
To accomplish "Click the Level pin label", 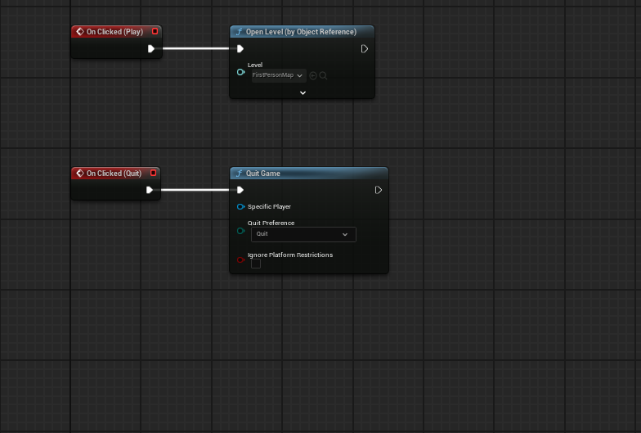I will 255,65.
